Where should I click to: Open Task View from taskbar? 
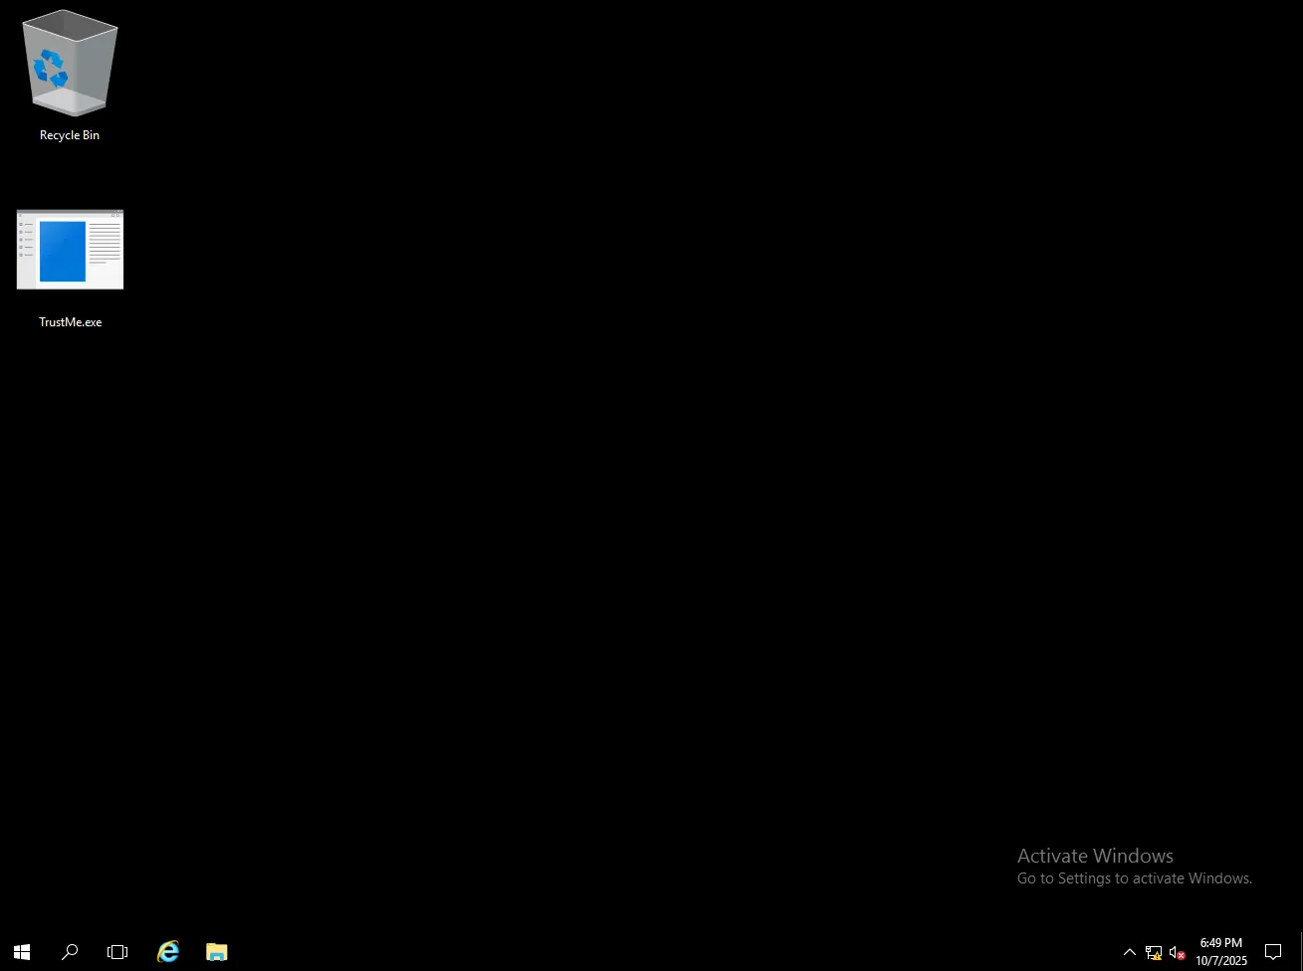pos(117,952)
